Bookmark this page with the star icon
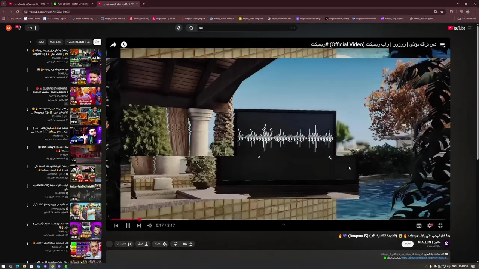This screenshot has height=269, width=479. tap(442, 12)
